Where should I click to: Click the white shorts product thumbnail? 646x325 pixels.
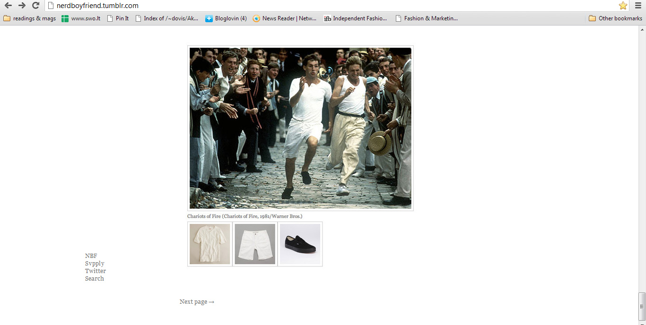pyautogui.click(x=255, y=244)
